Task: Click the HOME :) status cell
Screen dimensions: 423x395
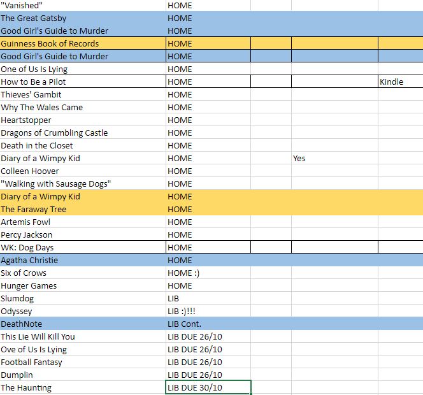Action: (208, 273)
